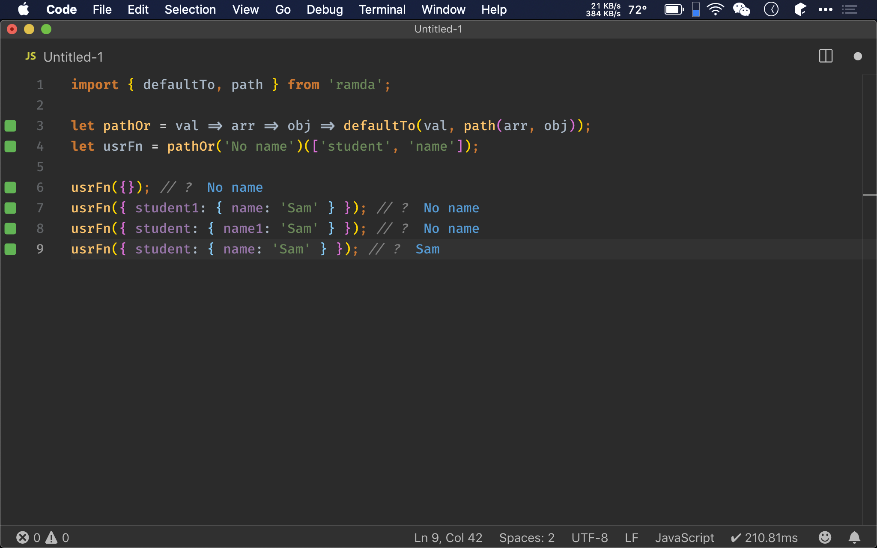Click the unsaved dot on editor tab
Screen dimensions: 877x548
point(857,57)
